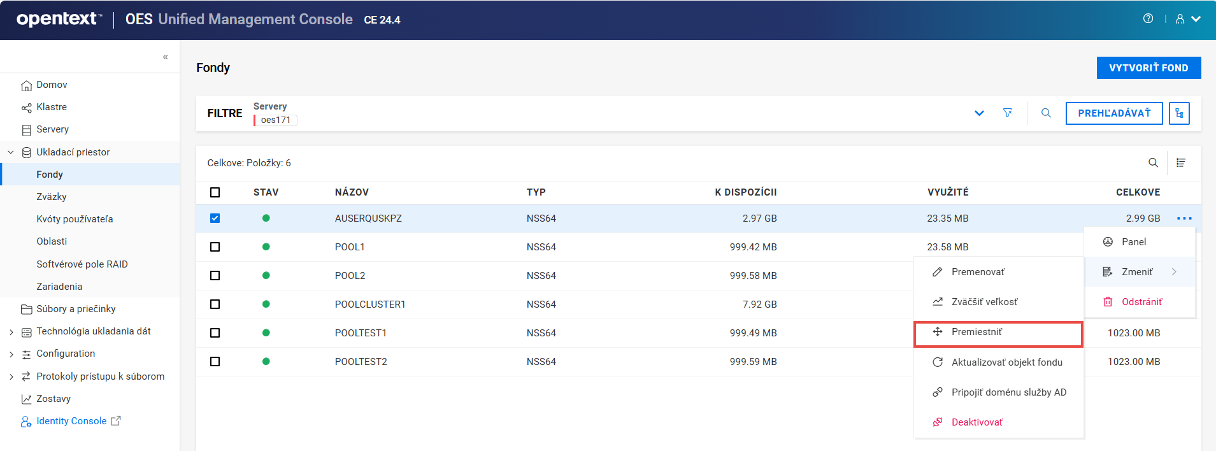Expand the filters chevron dropdown
The width and height of the screenshot is (1216, 451).
[x=979, y=113]
